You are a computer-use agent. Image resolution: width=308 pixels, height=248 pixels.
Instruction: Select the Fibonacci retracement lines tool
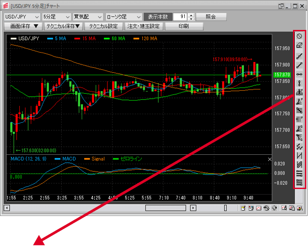pyautogui.click(x=299, y=111)
